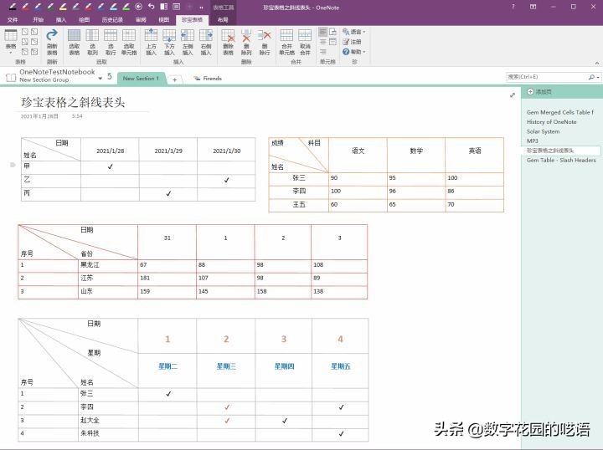Viewport: 603px width, 450px height.
Task: Open page Gem Table - Slash Headers
Action: [x=561, y=160]
